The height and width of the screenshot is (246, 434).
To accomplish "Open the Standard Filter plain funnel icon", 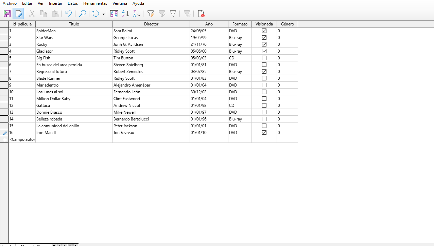I will pyautogui.click(x=173, y=14).
